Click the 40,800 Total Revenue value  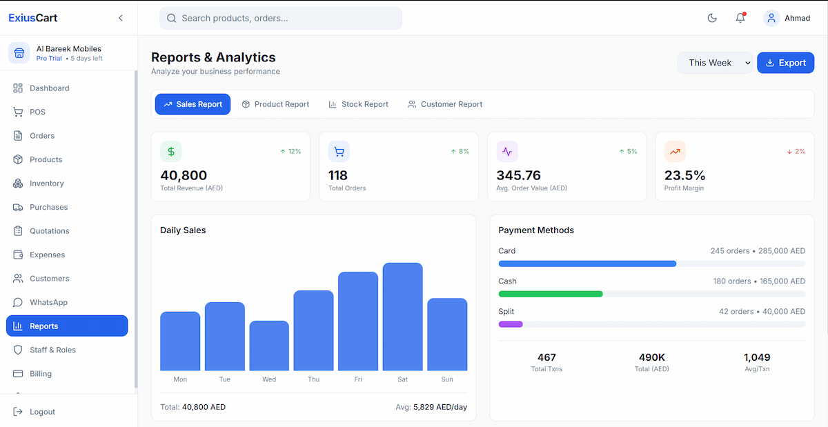tap(184, 175)
